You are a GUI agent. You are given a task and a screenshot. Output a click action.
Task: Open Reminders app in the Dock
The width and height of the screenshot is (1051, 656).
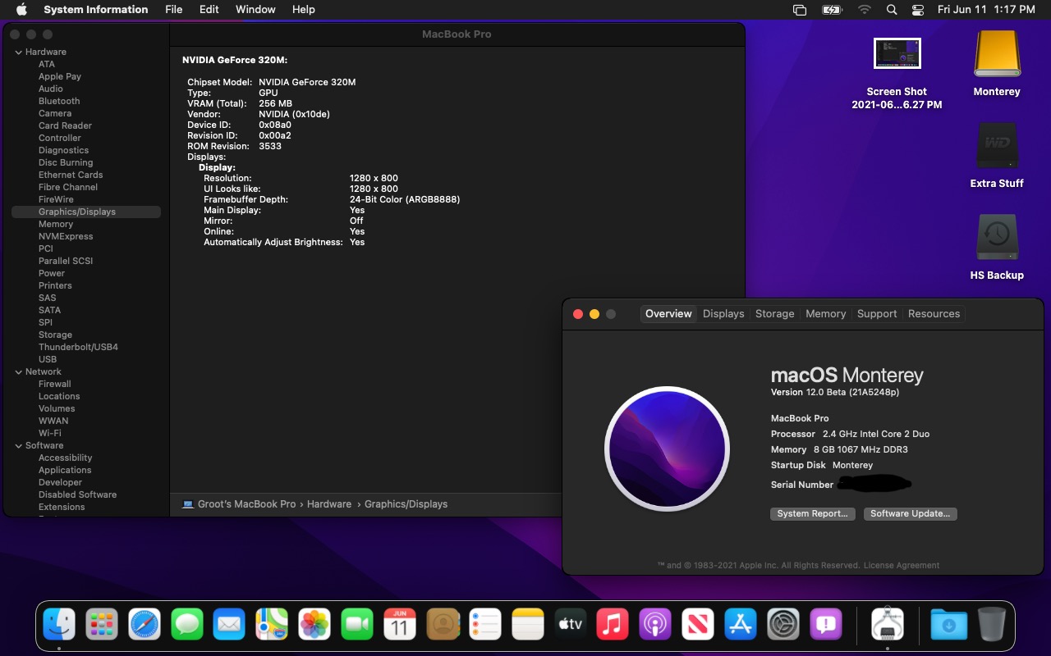[485, 625]
